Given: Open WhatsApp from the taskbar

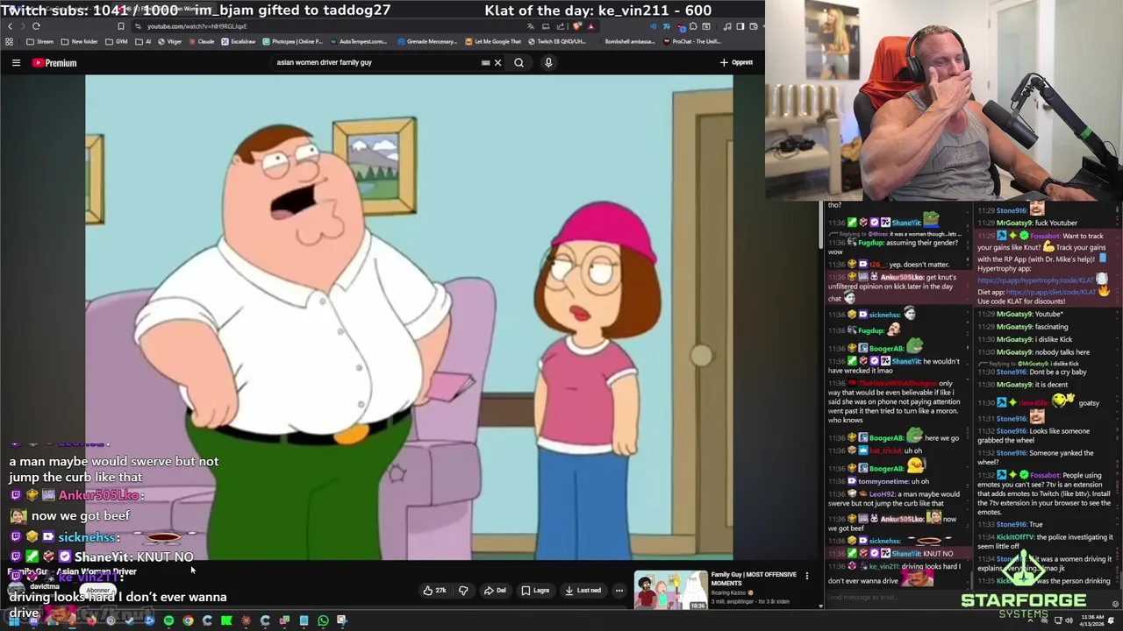Looking at the screenshot, I should point(323,620).
